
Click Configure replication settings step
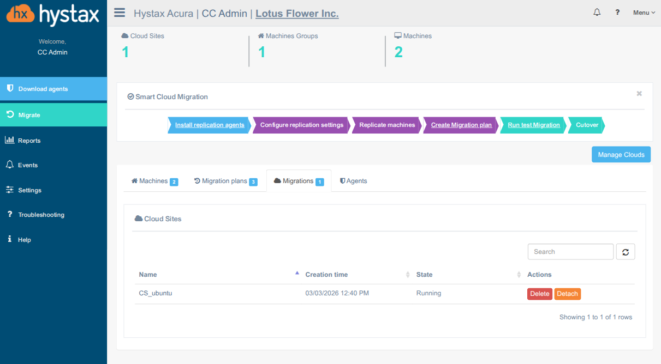(x=302, y=125)
